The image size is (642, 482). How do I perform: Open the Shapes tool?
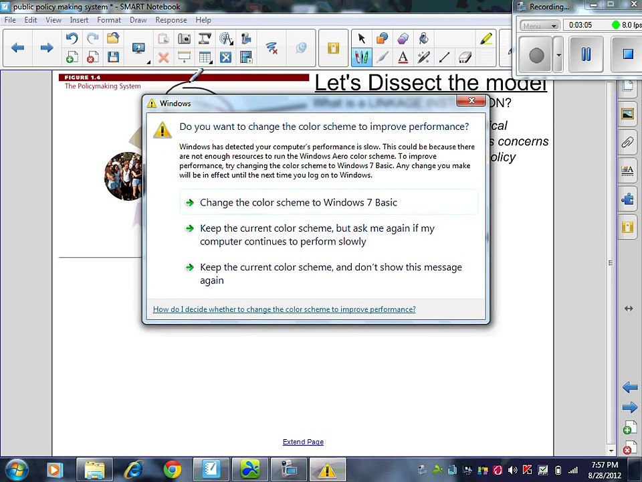tap(383, 39)
